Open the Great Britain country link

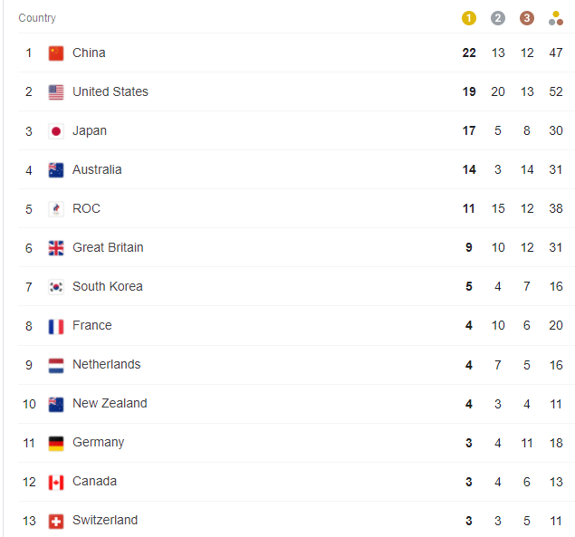click(x=108, y=247)
